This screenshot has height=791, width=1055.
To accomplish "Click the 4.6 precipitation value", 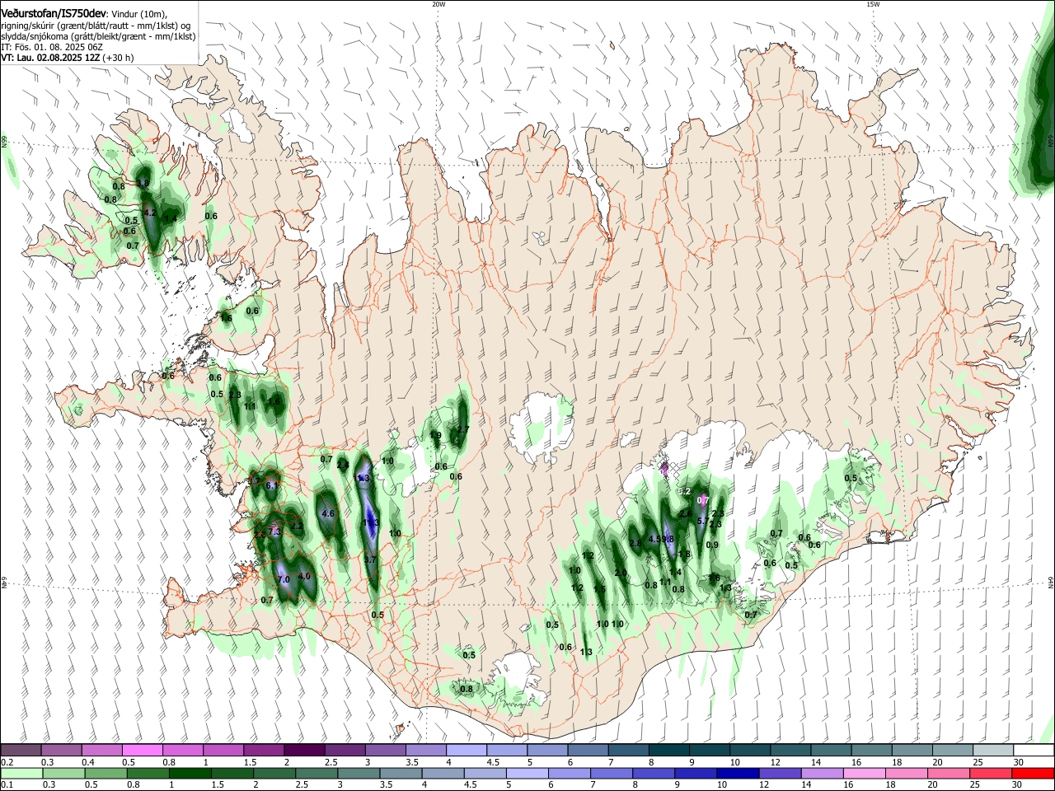I will (328, 513).
